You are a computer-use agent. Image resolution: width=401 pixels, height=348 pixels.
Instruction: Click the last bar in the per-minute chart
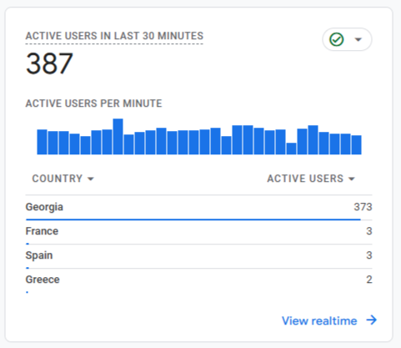[x=357, y=145]
